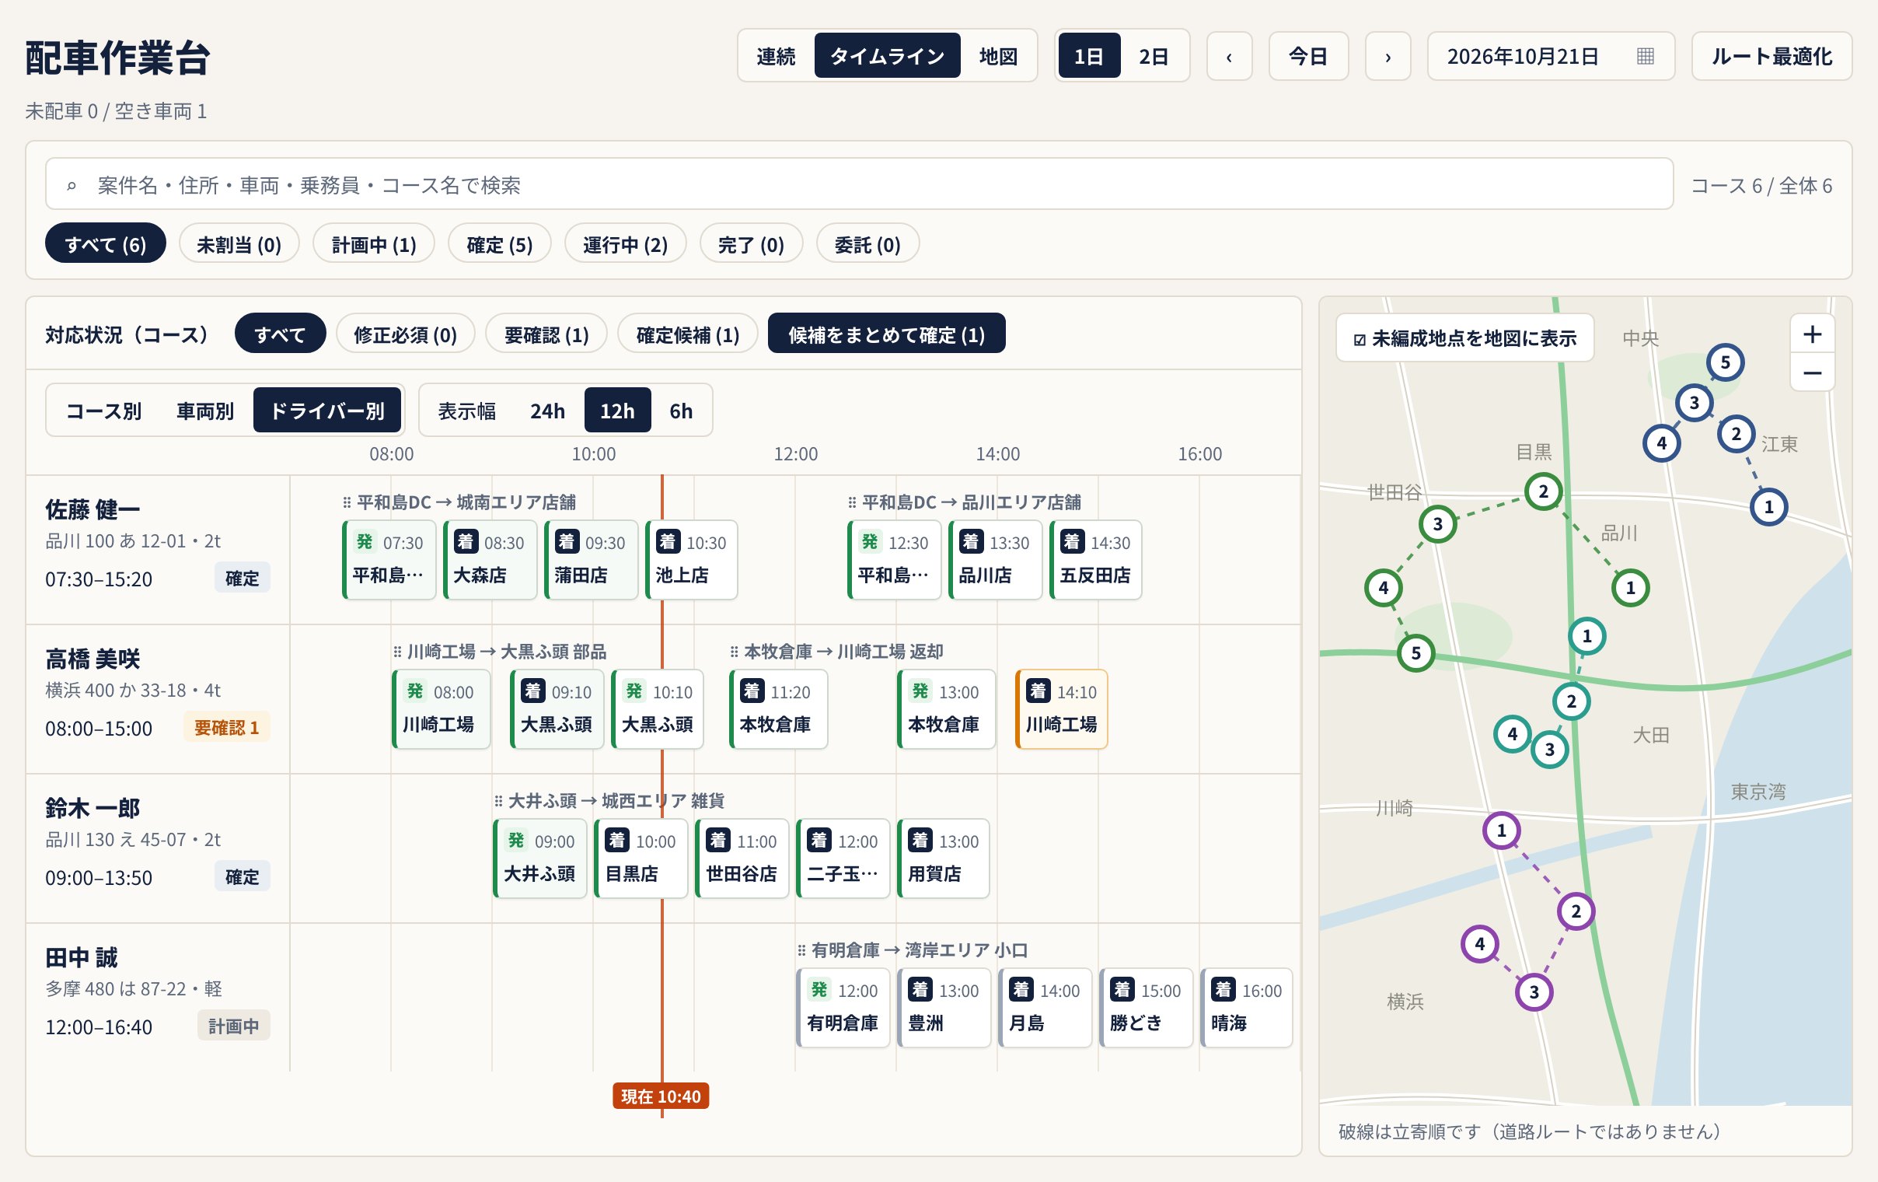Grab drag handle of 大井ふ頭 → 城西エリア 雑貨
Image resolution: width=1878 pixels, height=1182 pixels.
pyautogui.click(x=498, y=800)
